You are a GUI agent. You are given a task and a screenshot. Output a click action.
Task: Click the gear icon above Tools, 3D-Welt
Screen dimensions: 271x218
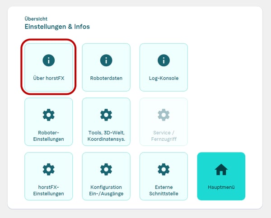coord(106,115)
